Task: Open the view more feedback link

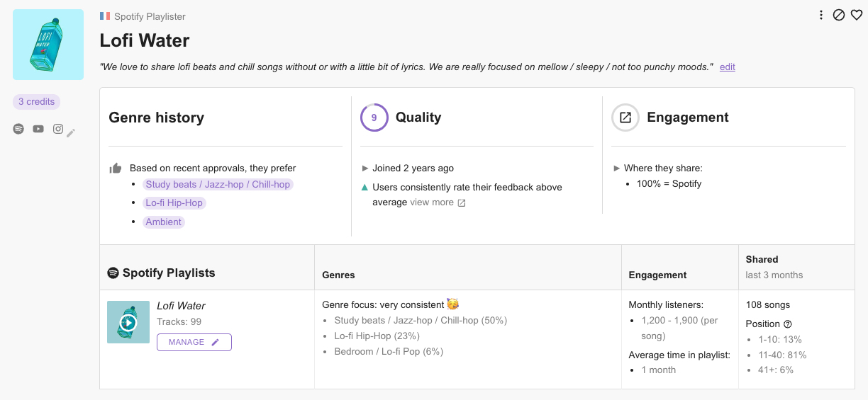Action: (x=431, y=202)
